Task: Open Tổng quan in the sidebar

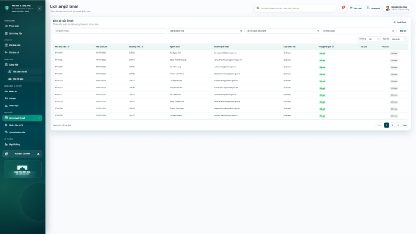Action: [x=22, y=26]
